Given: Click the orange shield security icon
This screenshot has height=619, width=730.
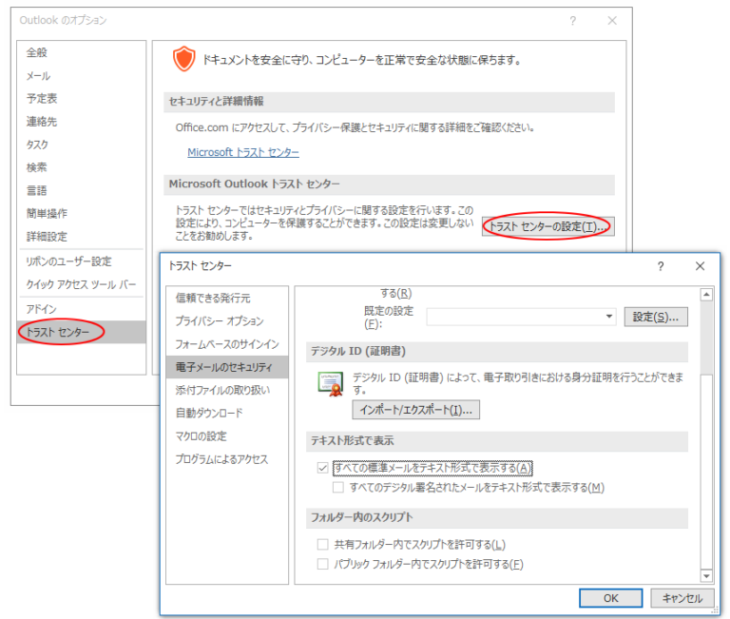Looking at the screenshot, I should point(183,59).
